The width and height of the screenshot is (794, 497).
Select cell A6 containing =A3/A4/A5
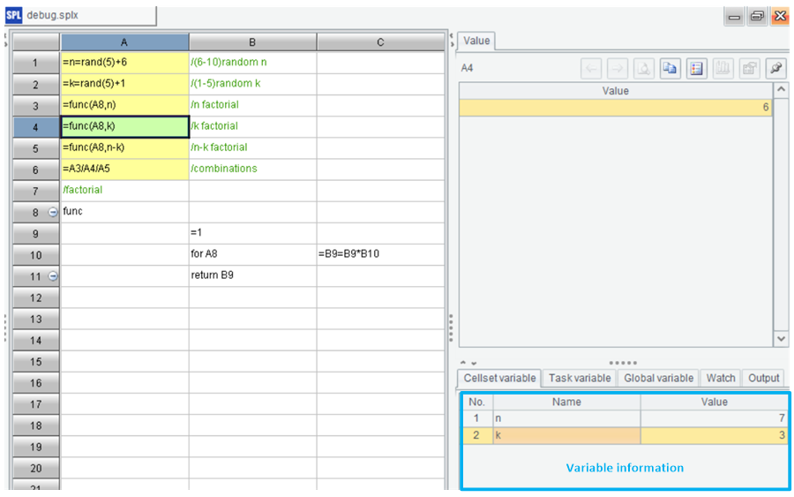tap(124, 169)
